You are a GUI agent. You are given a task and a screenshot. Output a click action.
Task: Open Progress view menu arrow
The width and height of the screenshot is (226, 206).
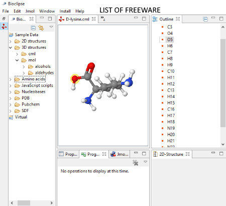[x=145, y=162]
